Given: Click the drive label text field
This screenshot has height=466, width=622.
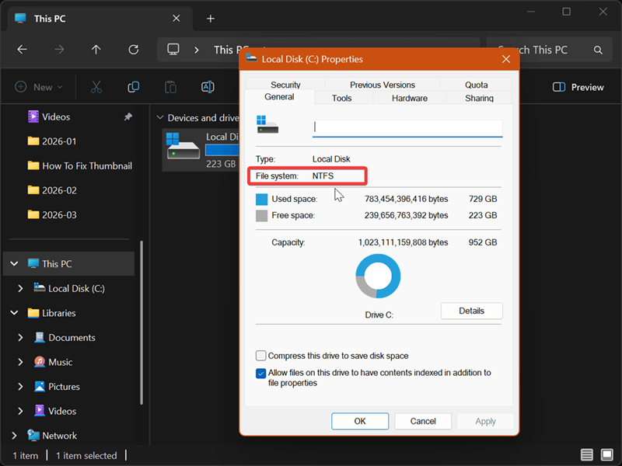Looking at the screenshot, I should click(407, 127).
